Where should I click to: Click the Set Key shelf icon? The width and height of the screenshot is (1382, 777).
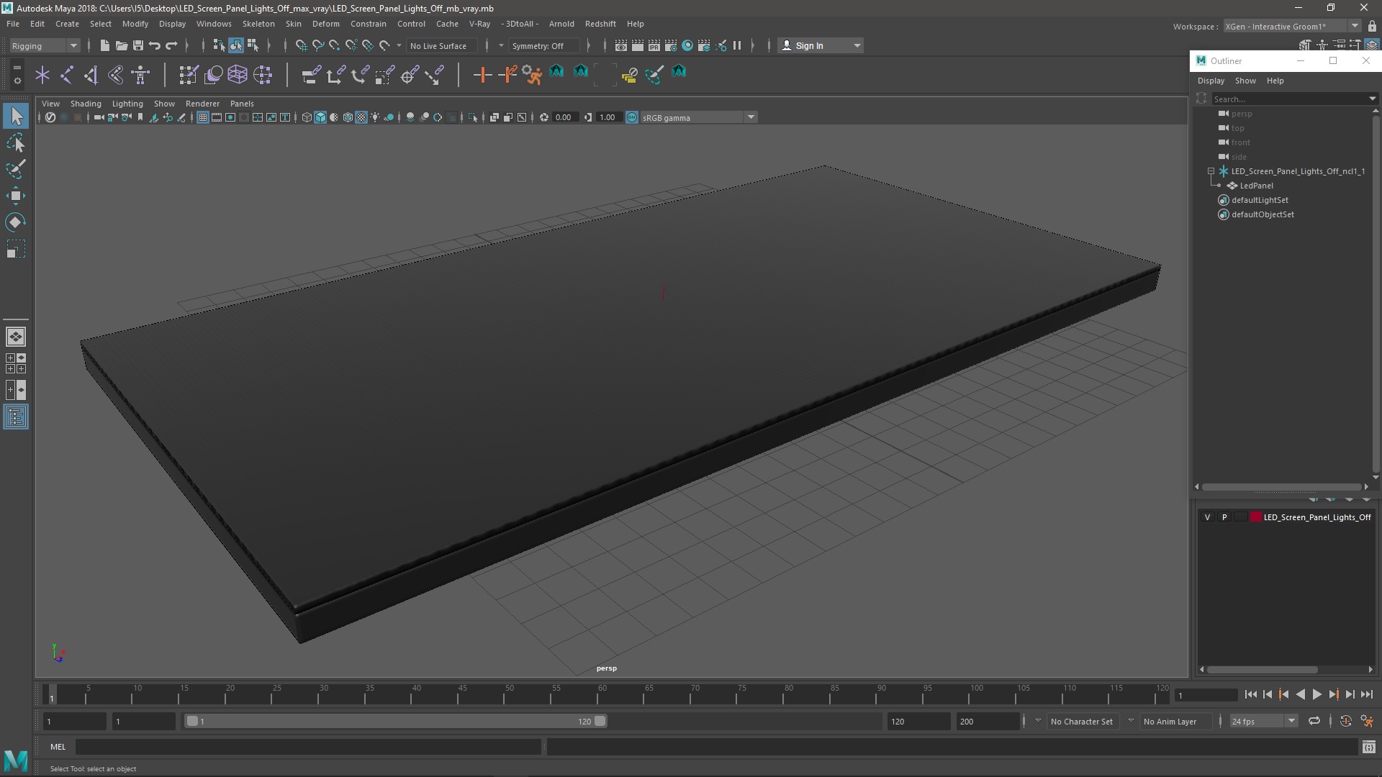pyautogui.click(x=482, y=75)
